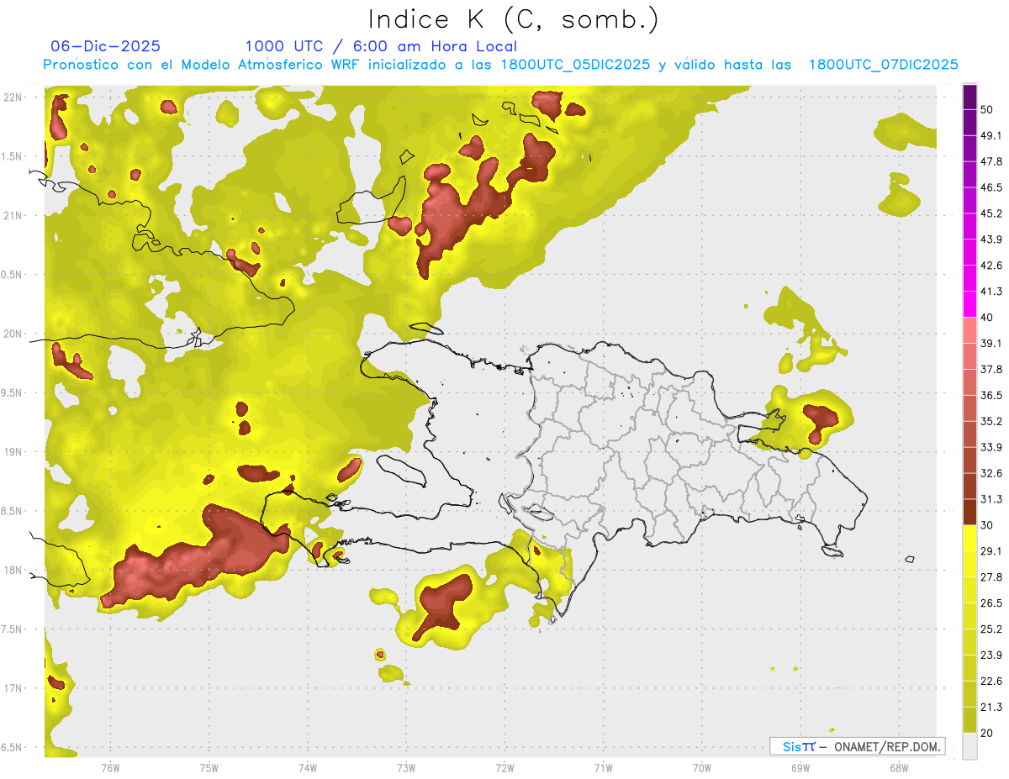Click the colorbar value '39.1'
The image size is (1009, 779).
coord(991,344)
